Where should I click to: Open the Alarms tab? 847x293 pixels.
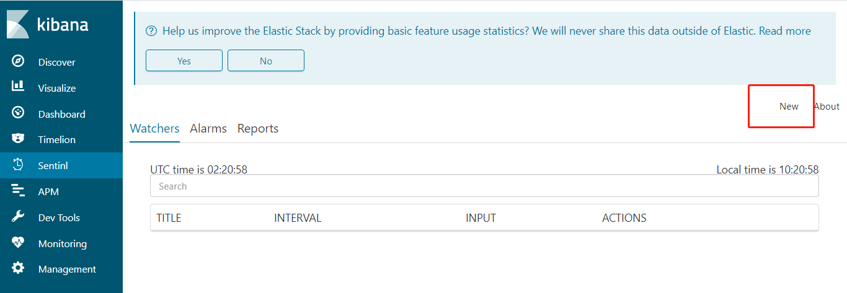[x=208, y=128]
